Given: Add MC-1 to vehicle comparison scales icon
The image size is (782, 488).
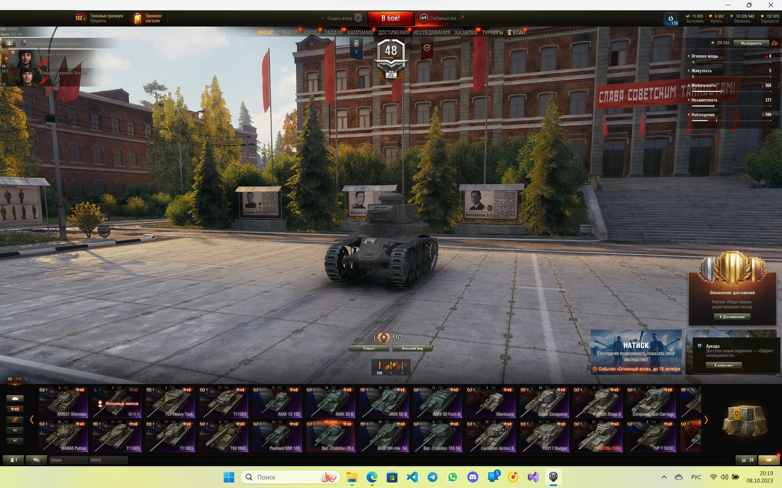Looking at the screenshot, I should pos(775,43).
